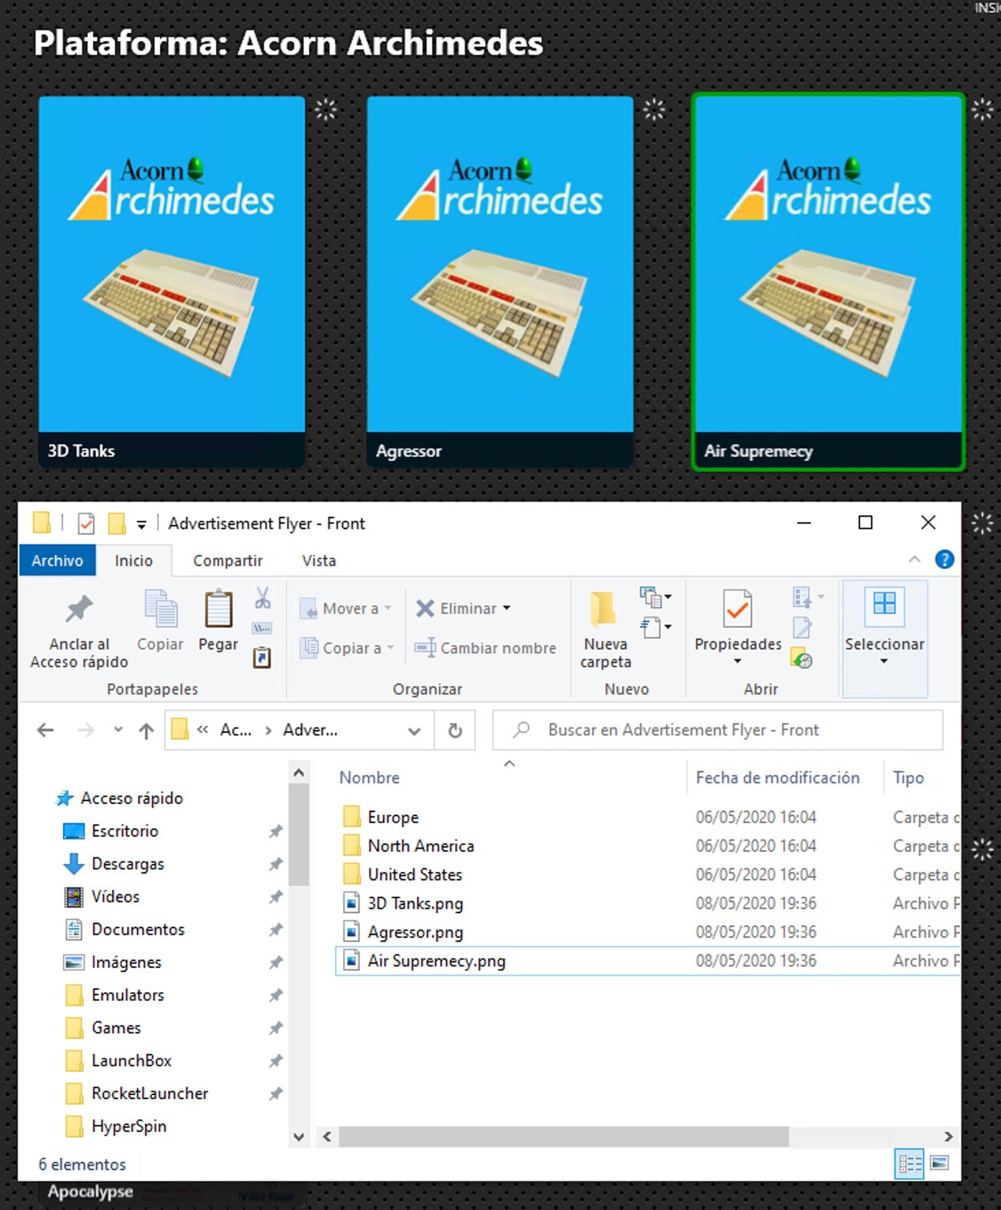Open the Easy access icon dropdown
Image resolution: width=1001 pixels, height=1210 pixels.
656,628
